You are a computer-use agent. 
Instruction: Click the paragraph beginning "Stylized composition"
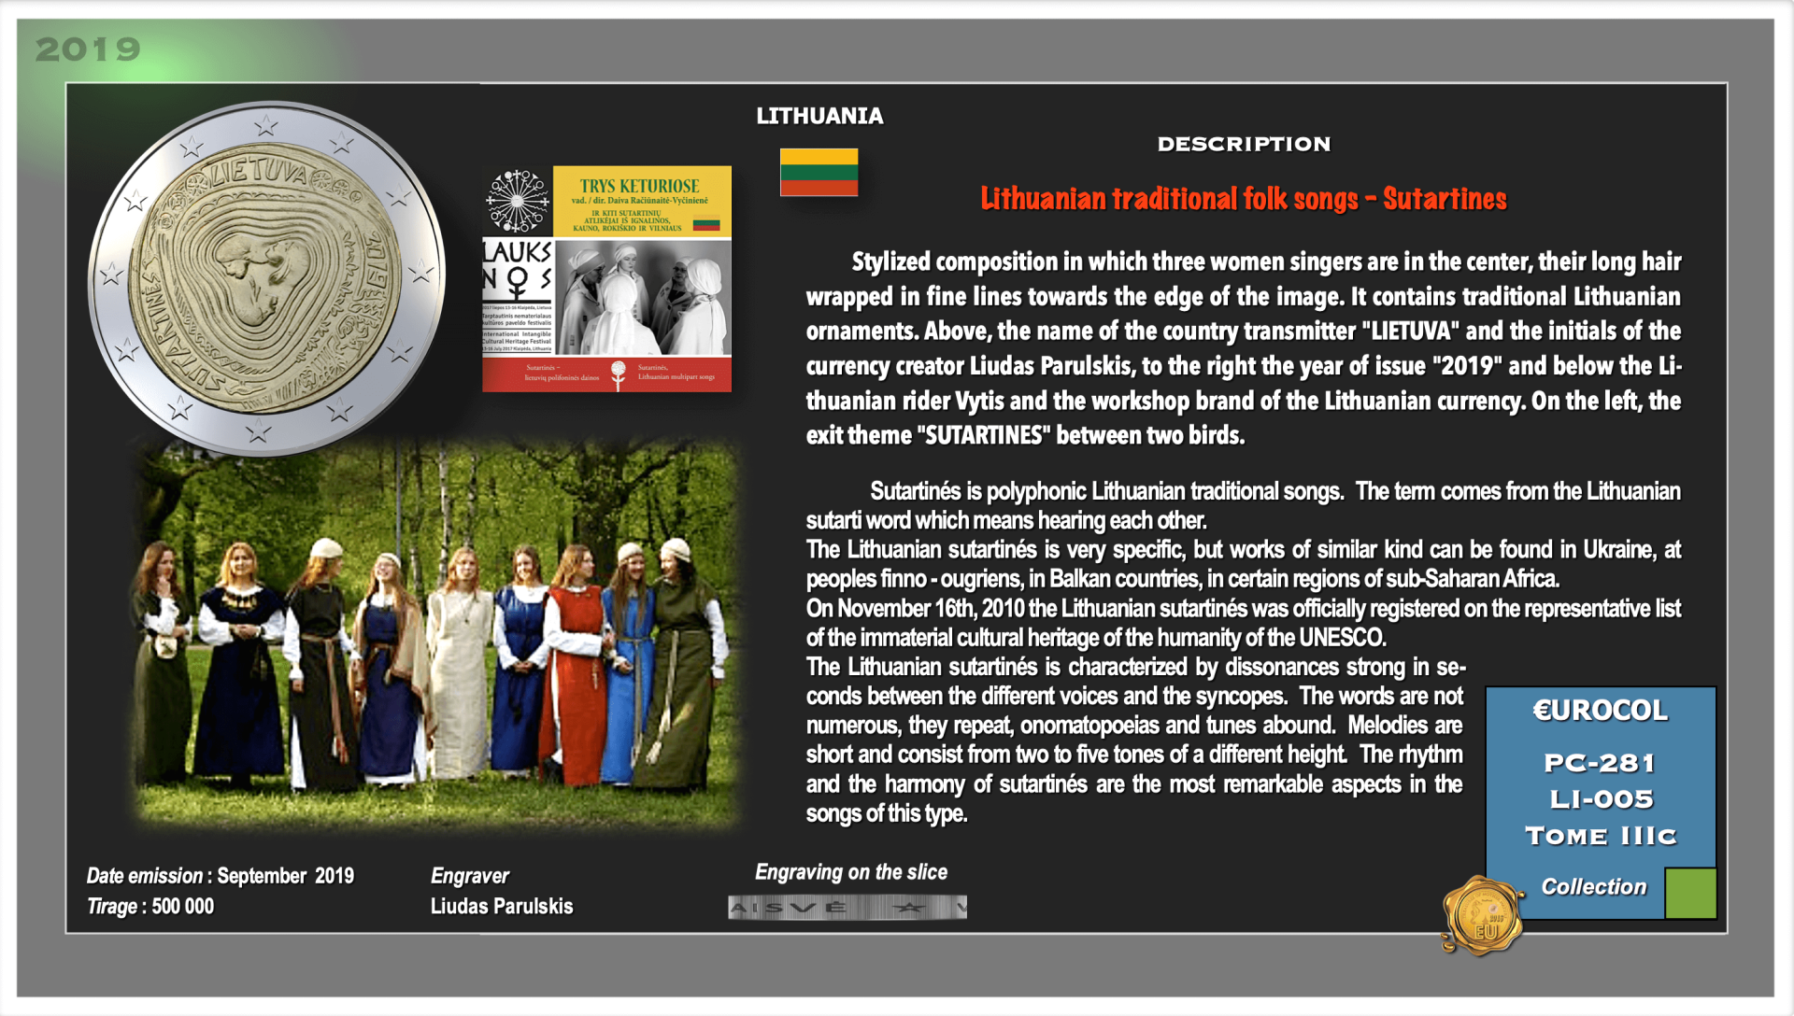(x=1244, y=348)
